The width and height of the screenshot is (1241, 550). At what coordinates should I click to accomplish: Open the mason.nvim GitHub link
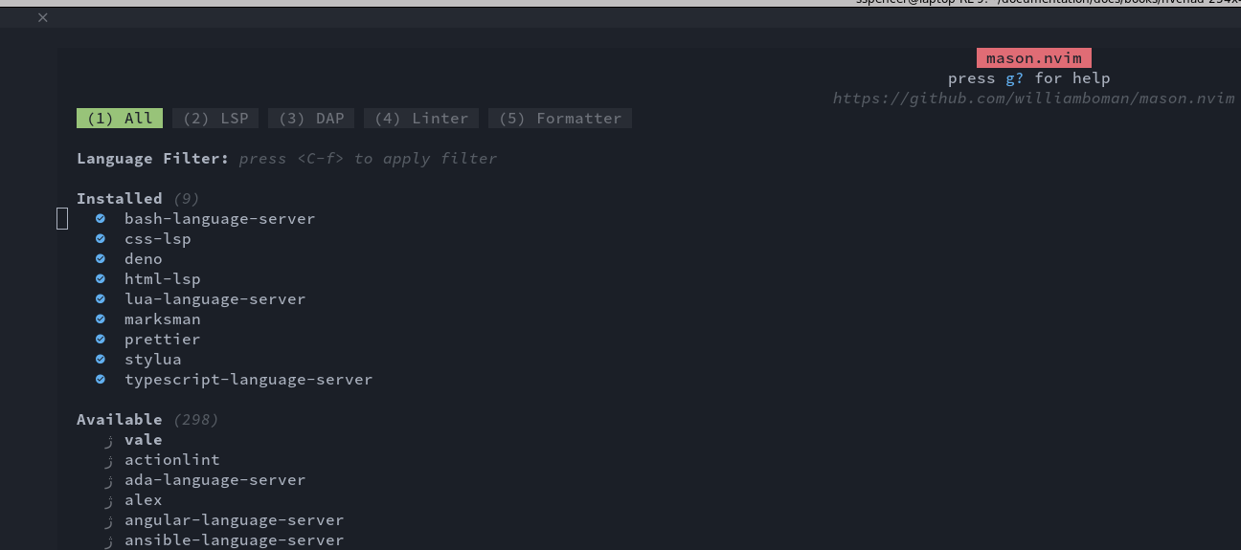coord(1033,99)
